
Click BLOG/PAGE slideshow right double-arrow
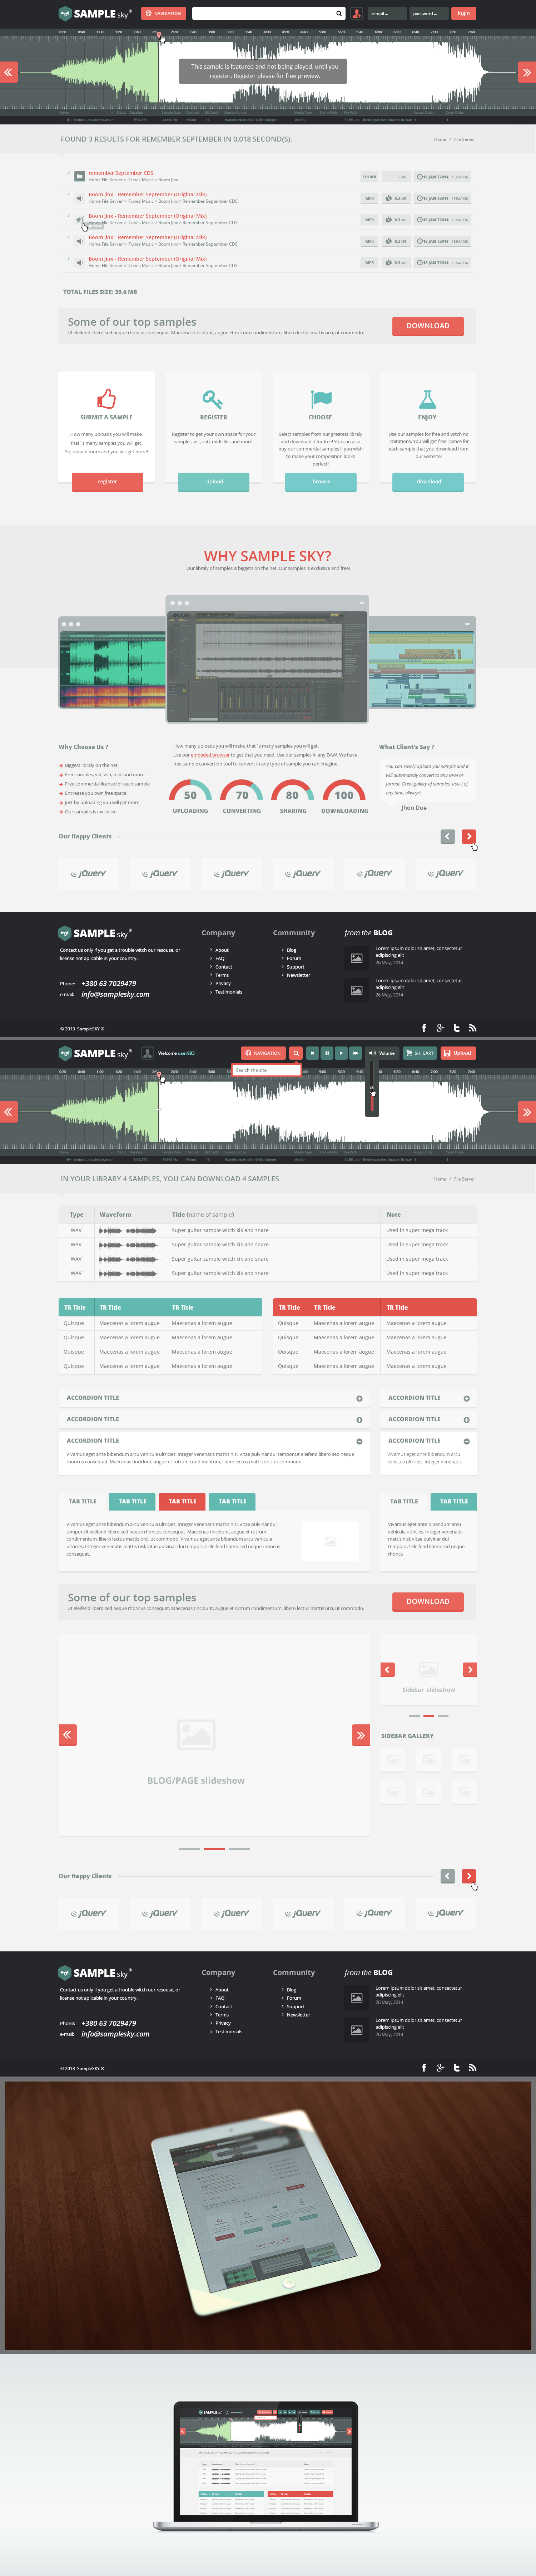click(x=361, y=1735)
